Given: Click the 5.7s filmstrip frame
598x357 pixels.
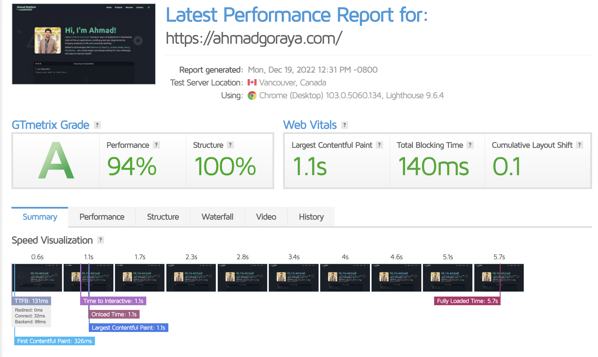Looking at the screenshot, I should pyautogui.click(x=499, y=278).
